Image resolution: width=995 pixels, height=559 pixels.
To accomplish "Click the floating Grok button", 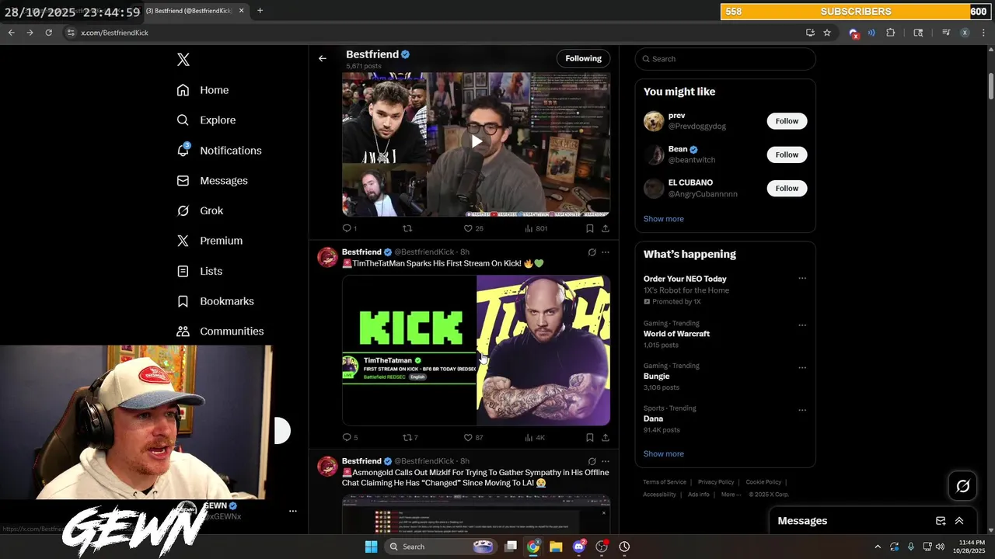I will pos(963,486).
